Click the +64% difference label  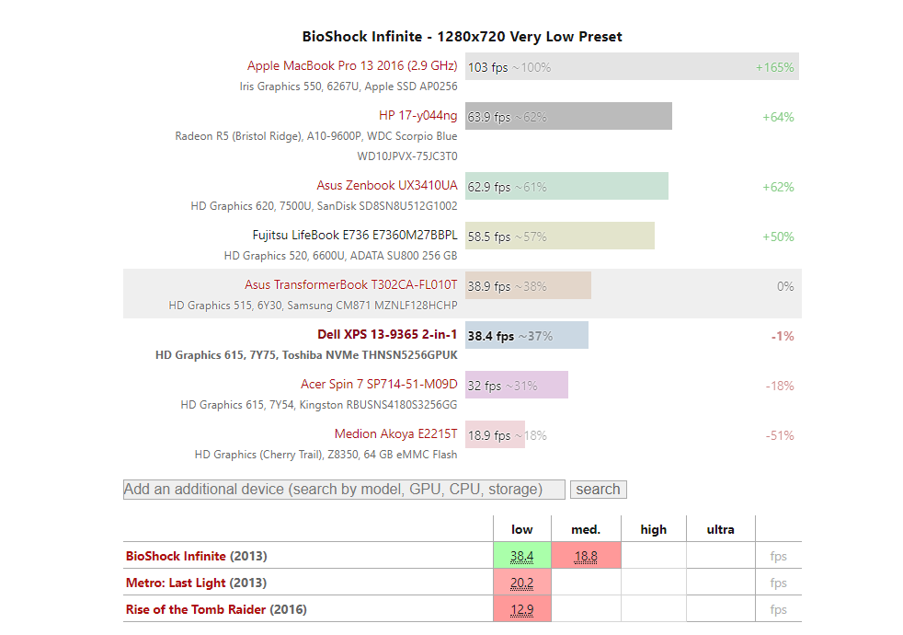tap(778, 117)
